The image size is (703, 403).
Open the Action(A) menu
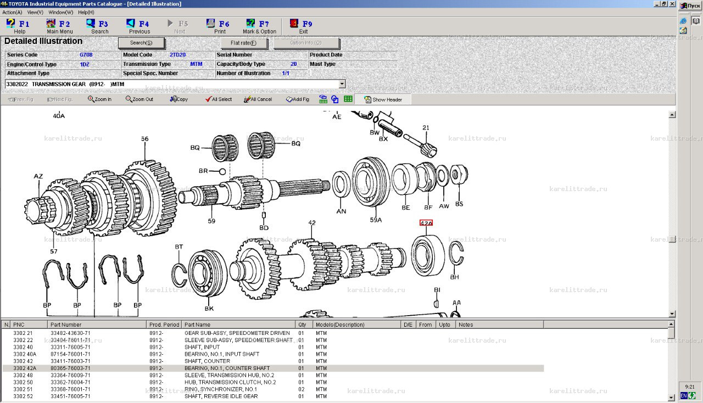click(x=13, y=12)
